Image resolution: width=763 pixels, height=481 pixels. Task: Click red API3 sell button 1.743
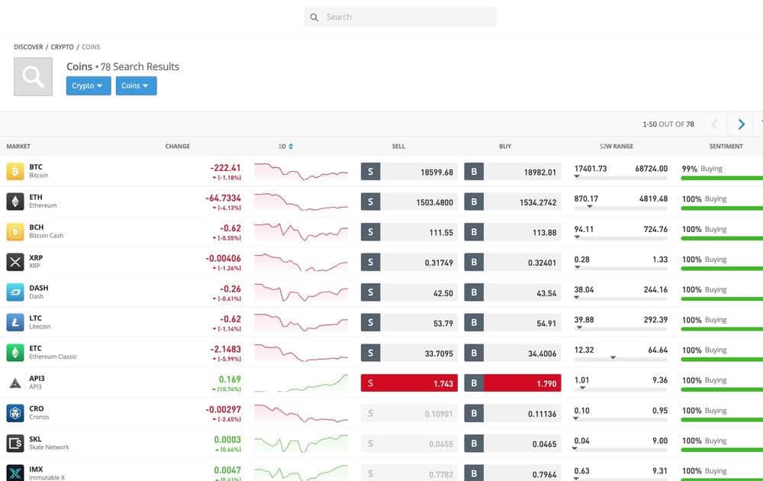[x=409, y=383]
